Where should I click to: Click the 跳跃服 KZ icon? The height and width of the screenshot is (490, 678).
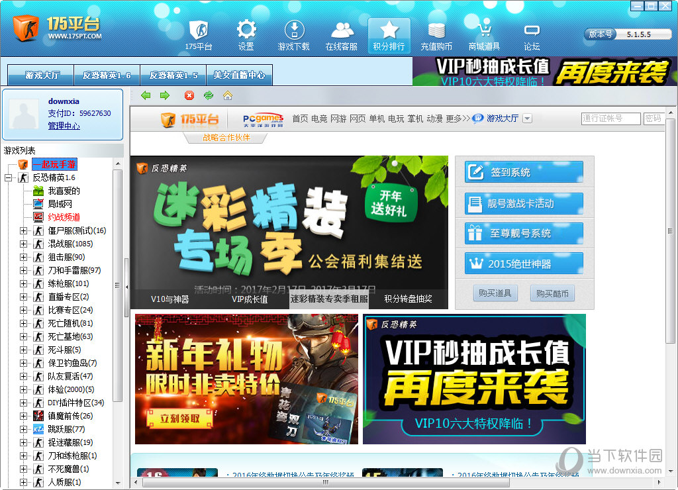[38, 429]
